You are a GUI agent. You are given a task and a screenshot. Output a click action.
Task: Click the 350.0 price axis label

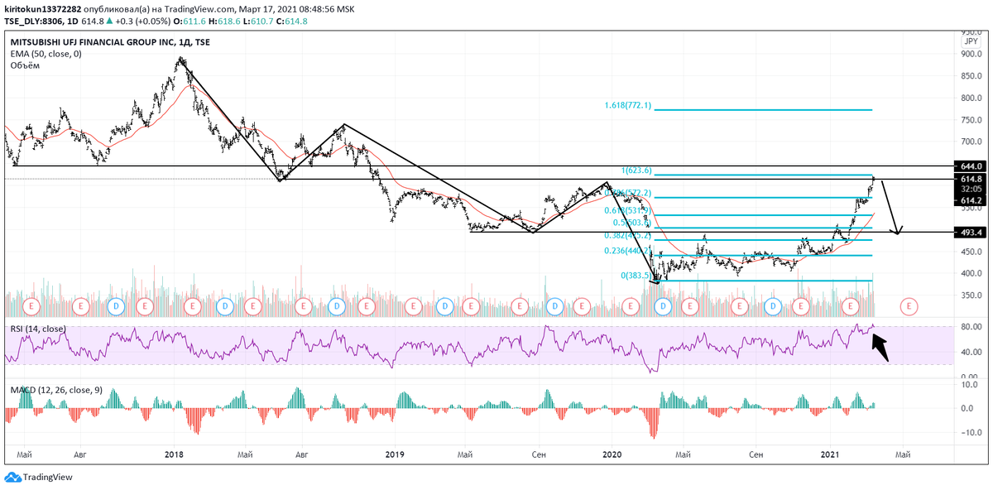point(971,295)
